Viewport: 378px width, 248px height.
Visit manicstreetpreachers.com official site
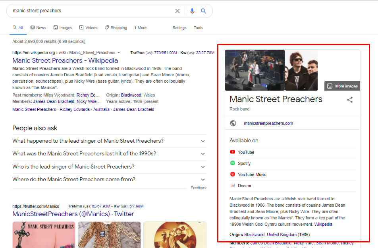pos(268,123)
